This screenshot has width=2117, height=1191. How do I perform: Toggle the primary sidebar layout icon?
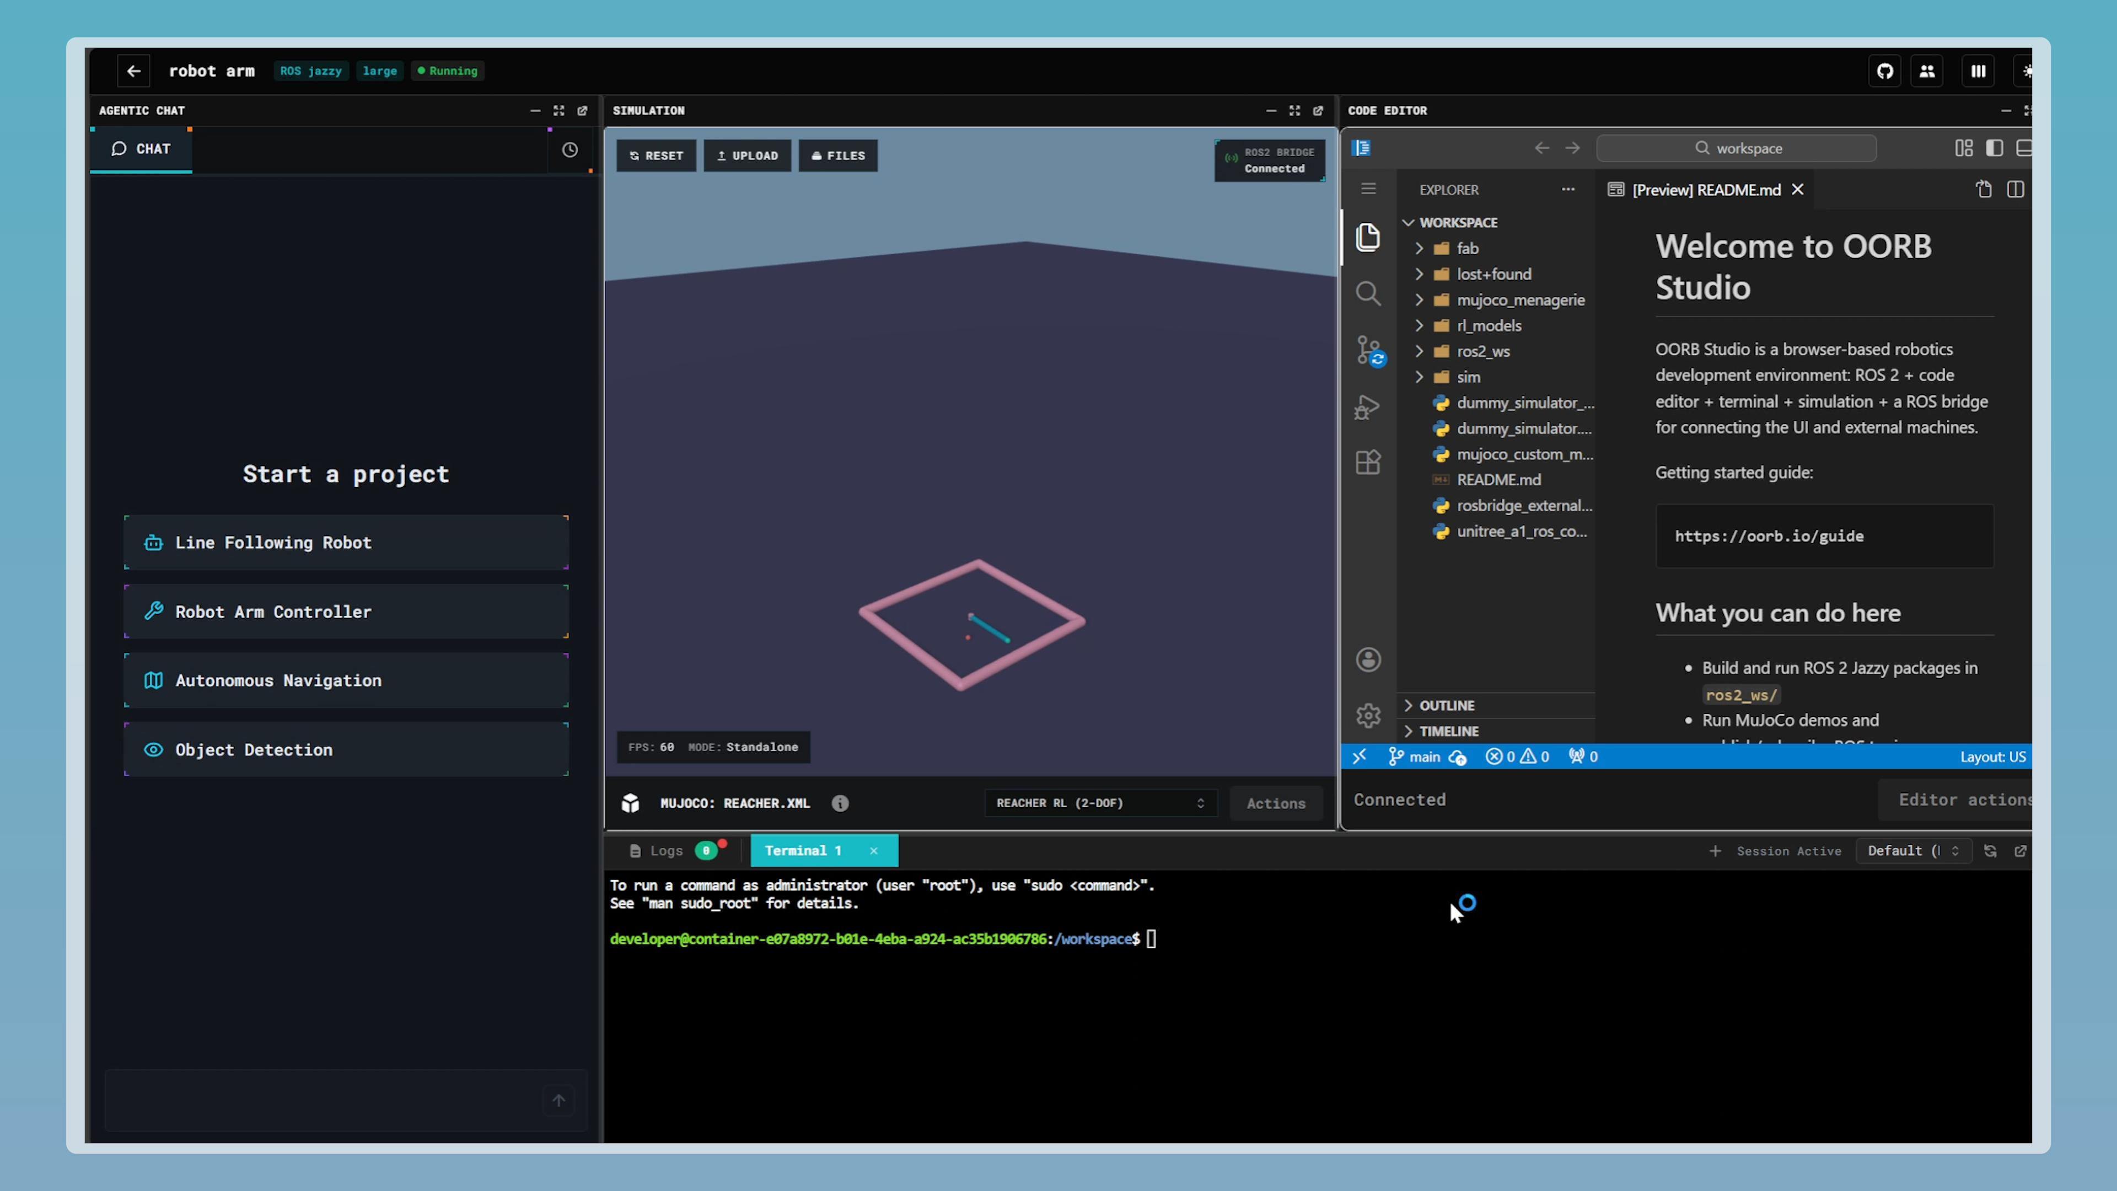tap(1994, 148)
